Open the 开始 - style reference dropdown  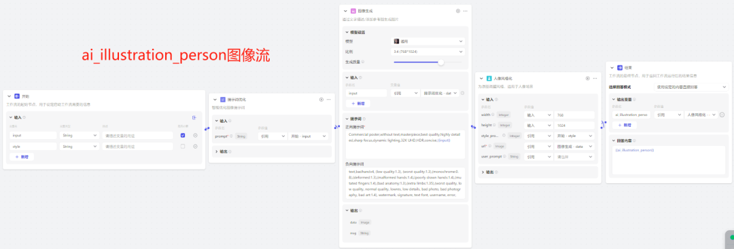[575, 136]
